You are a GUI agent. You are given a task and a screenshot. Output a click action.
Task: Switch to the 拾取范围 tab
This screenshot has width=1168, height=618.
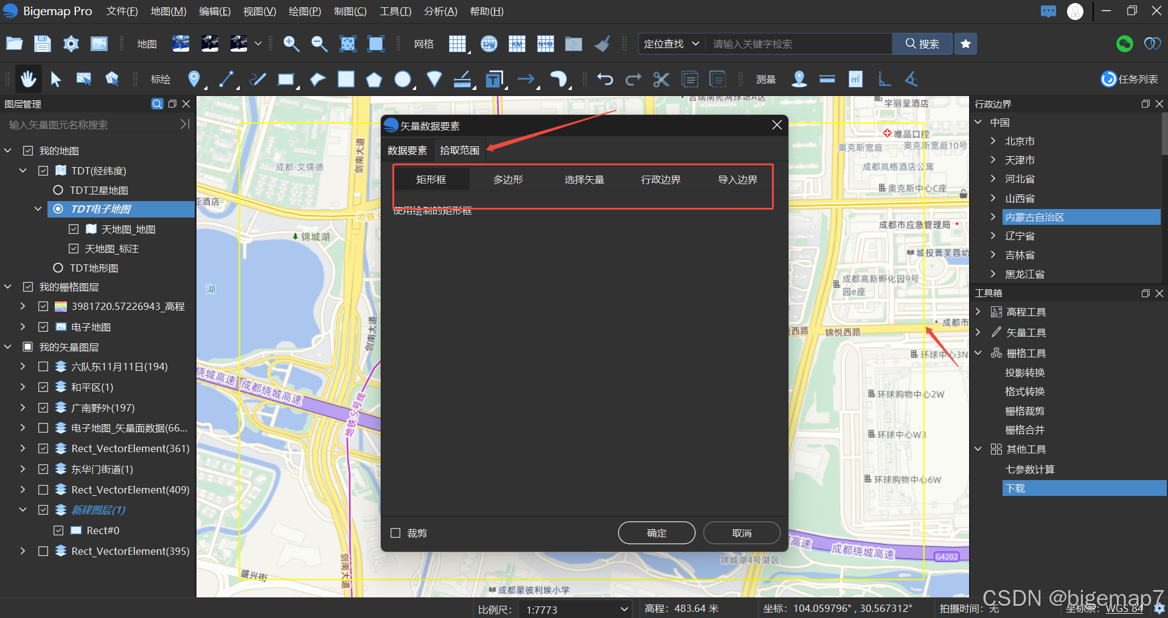459,150
